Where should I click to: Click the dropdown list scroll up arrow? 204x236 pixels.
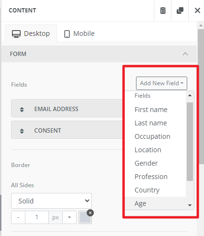[190, 95]
